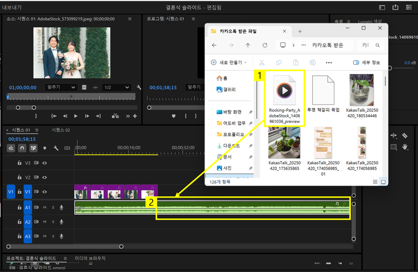Image resolution: width=418 pixels, height=272 pixels.
Task: Open timeline display settings wrench
Action: [56, 149]
